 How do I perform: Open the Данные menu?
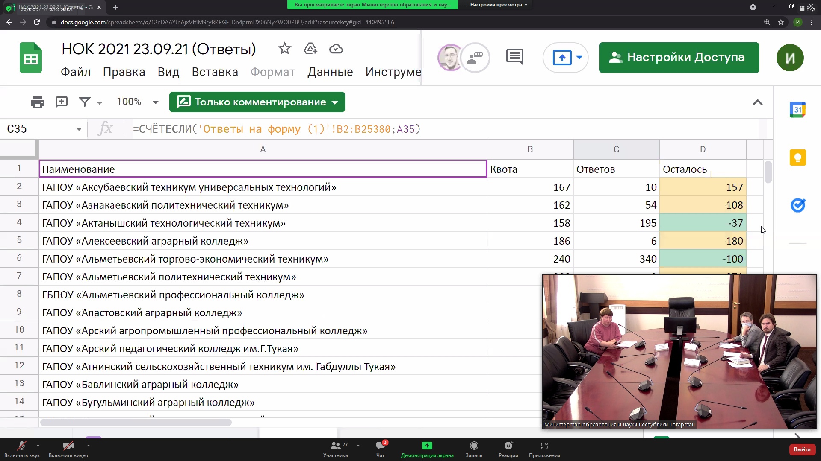(330, 72)
